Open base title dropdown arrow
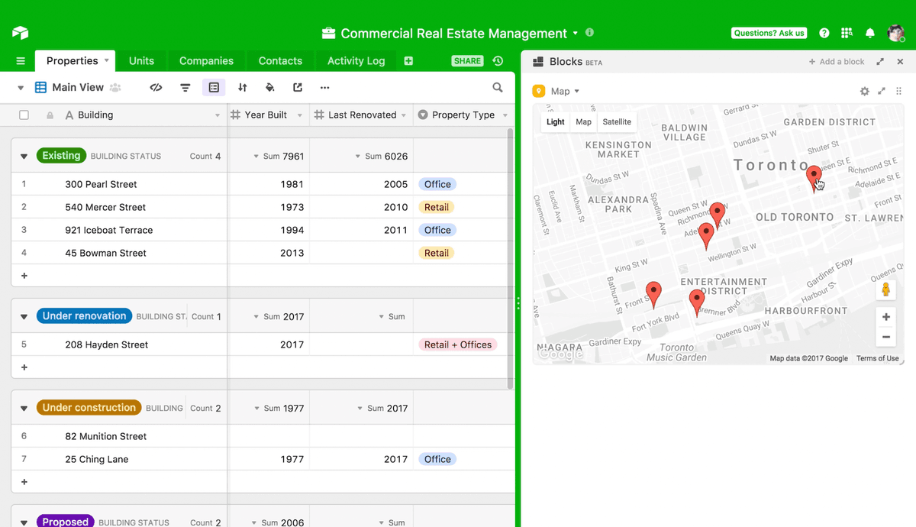Image resolution: width=916 pixels, height=527 pixels. 576,34
